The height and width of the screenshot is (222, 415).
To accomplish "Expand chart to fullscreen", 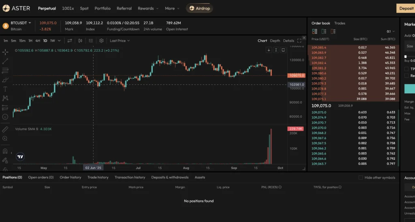I will coord(299,41).
